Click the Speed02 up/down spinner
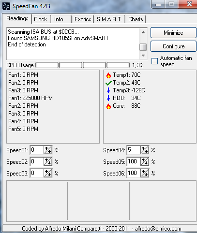This screenshot has width=197, height=233. coord(48,161)
